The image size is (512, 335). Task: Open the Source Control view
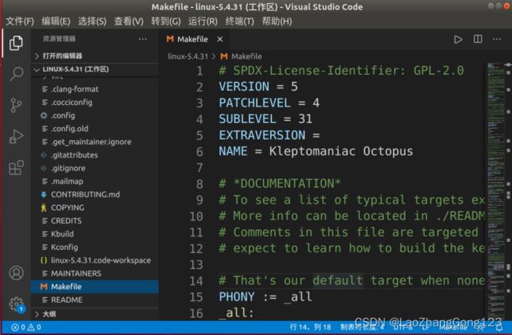[x=16, y=106]
